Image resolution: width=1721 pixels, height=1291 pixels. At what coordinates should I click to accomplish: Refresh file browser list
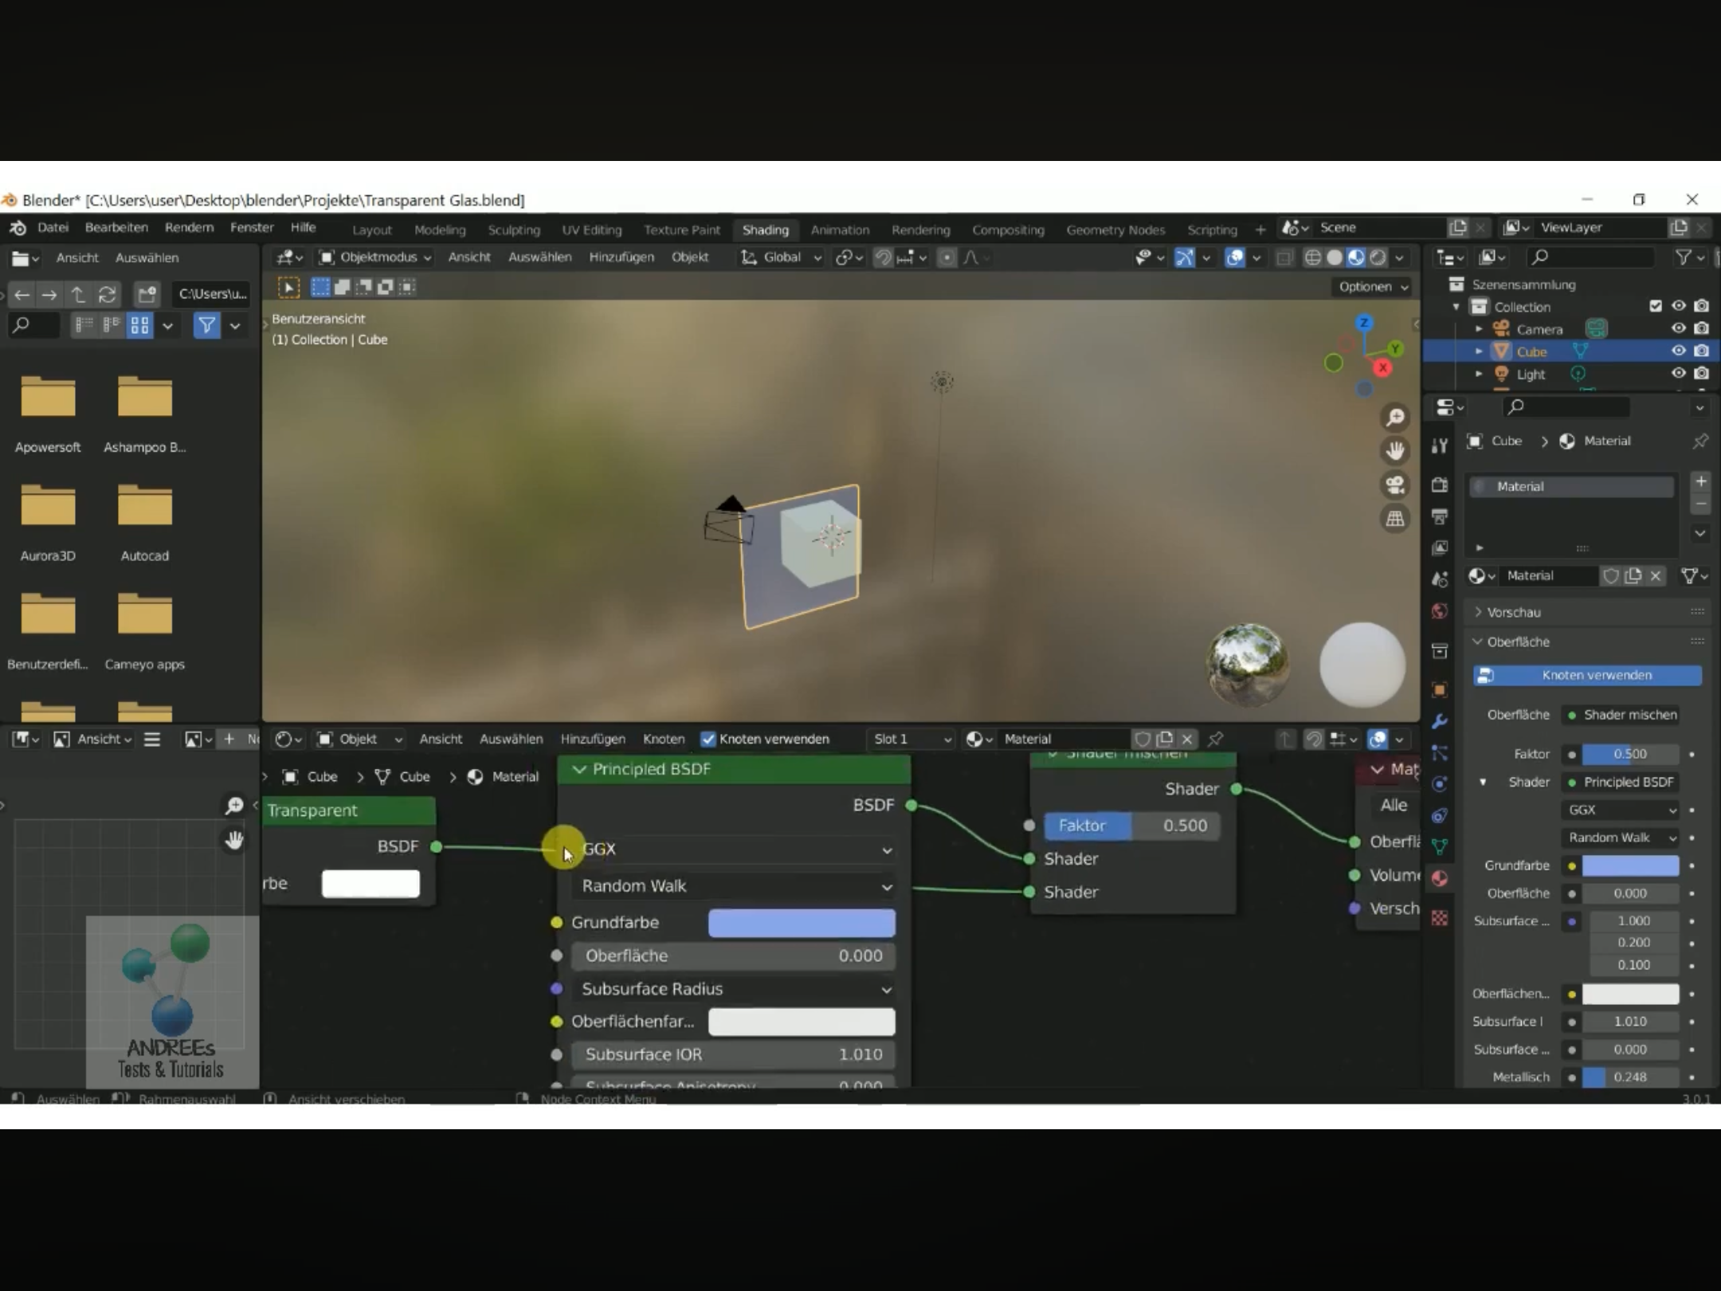(107, 295)
